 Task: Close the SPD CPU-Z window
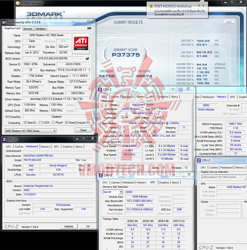[x=189, y=174]
